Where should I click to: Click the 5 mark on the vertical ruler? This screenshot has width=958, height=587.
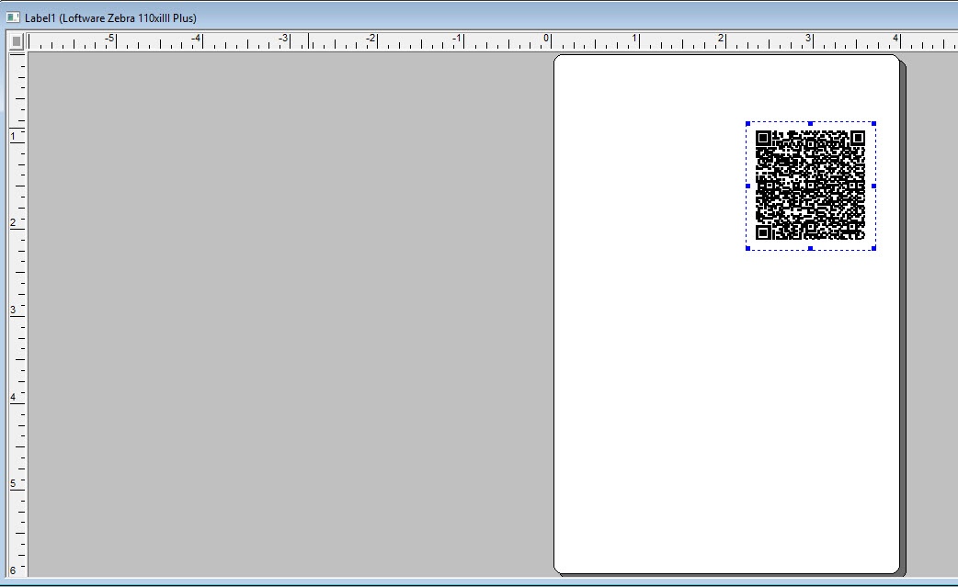[x=13, y=484]
